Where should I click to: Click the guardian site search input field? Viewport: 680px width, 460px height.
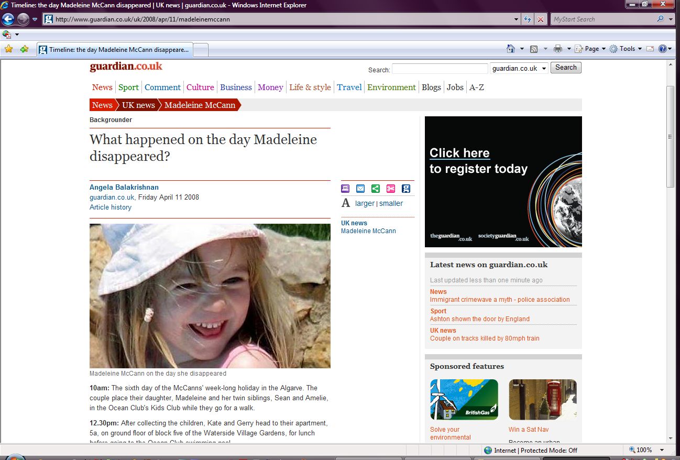tap(440, 69)
